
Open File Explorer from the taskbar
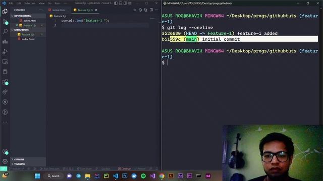coord(88,176)
